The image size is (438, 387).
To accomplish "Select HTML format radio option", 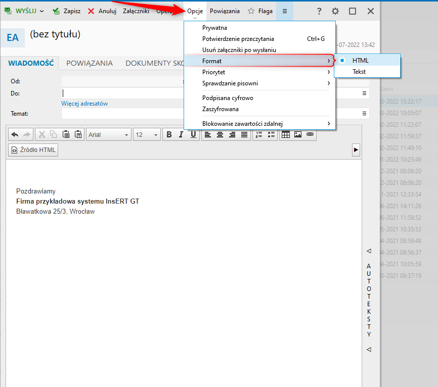I will [367, 60].
